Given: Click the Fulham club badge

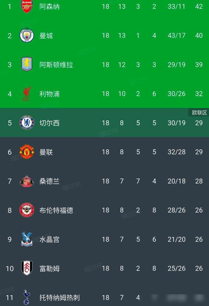Looking at the screenshot, I should (x=27, y=268).
